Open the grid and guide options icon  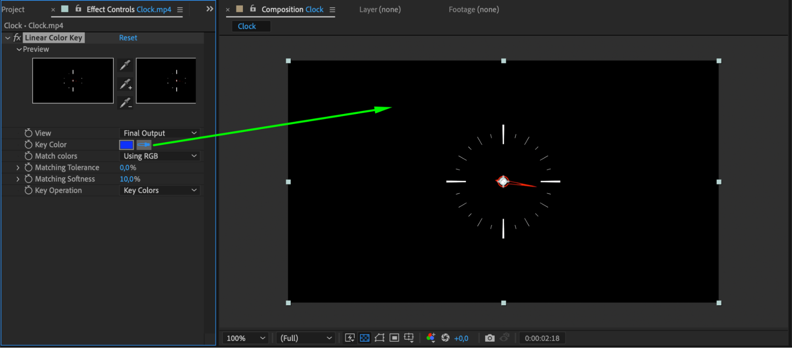(409, 338)
